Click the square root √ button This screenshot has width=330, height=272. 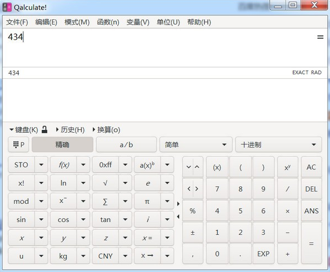[106, 183]
